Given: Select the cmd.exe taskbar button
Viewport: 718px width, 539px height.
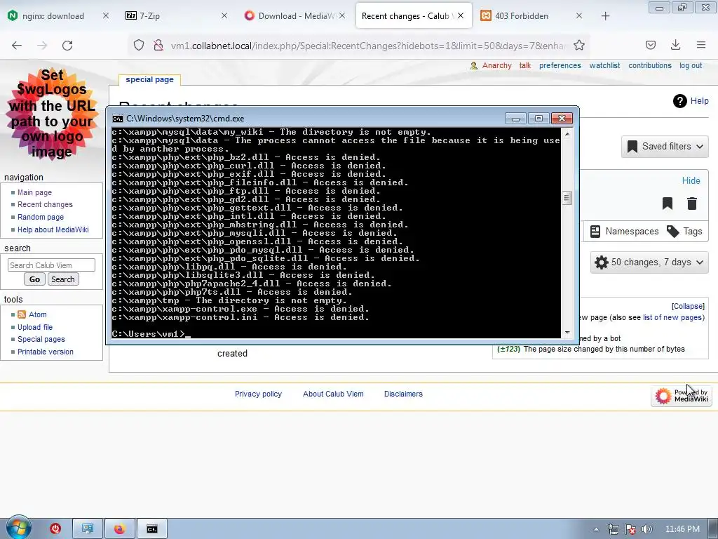Looking at the screenshot, I should click(x=152, y=528).
